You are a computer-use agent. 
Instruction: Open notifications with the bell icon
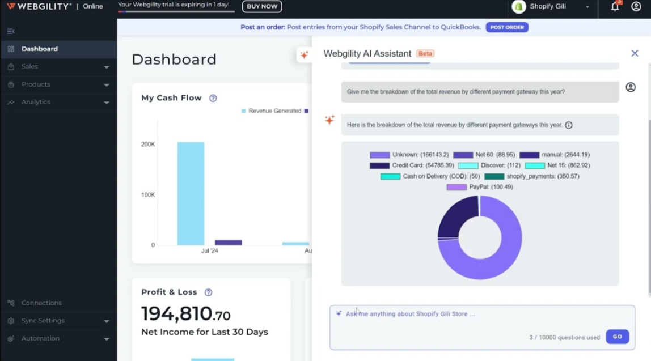pyautogui.click(x=615, y=6)
